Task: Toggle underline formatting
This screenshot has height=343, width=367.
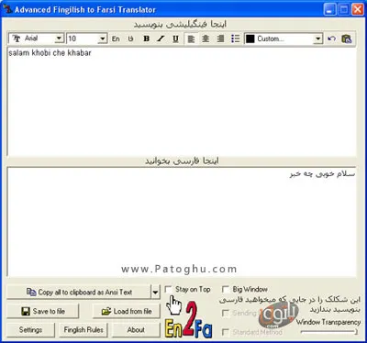Action: (175, 39)
